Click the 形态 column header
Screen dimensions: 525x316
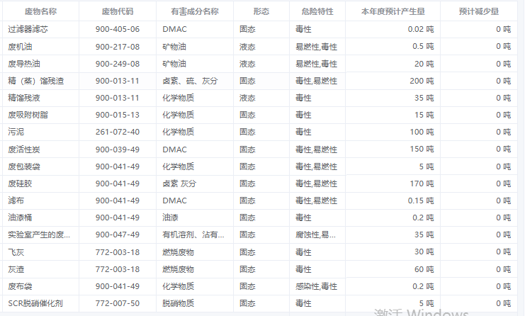[x=261, y=12]
